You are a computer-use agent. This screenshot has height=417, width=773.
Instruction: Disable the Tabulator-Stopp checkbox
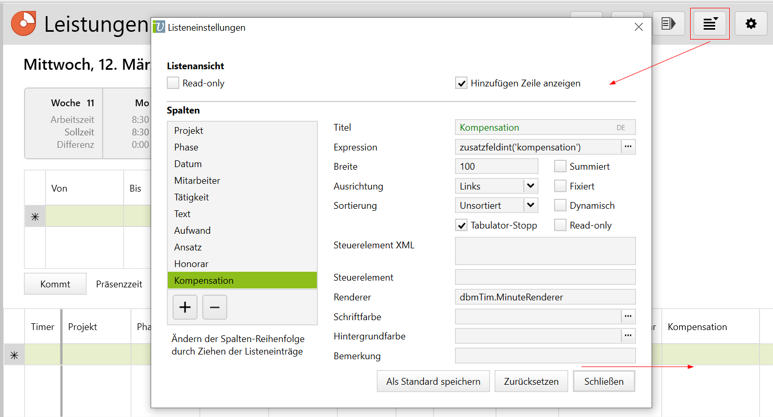(x=461, y=225)
